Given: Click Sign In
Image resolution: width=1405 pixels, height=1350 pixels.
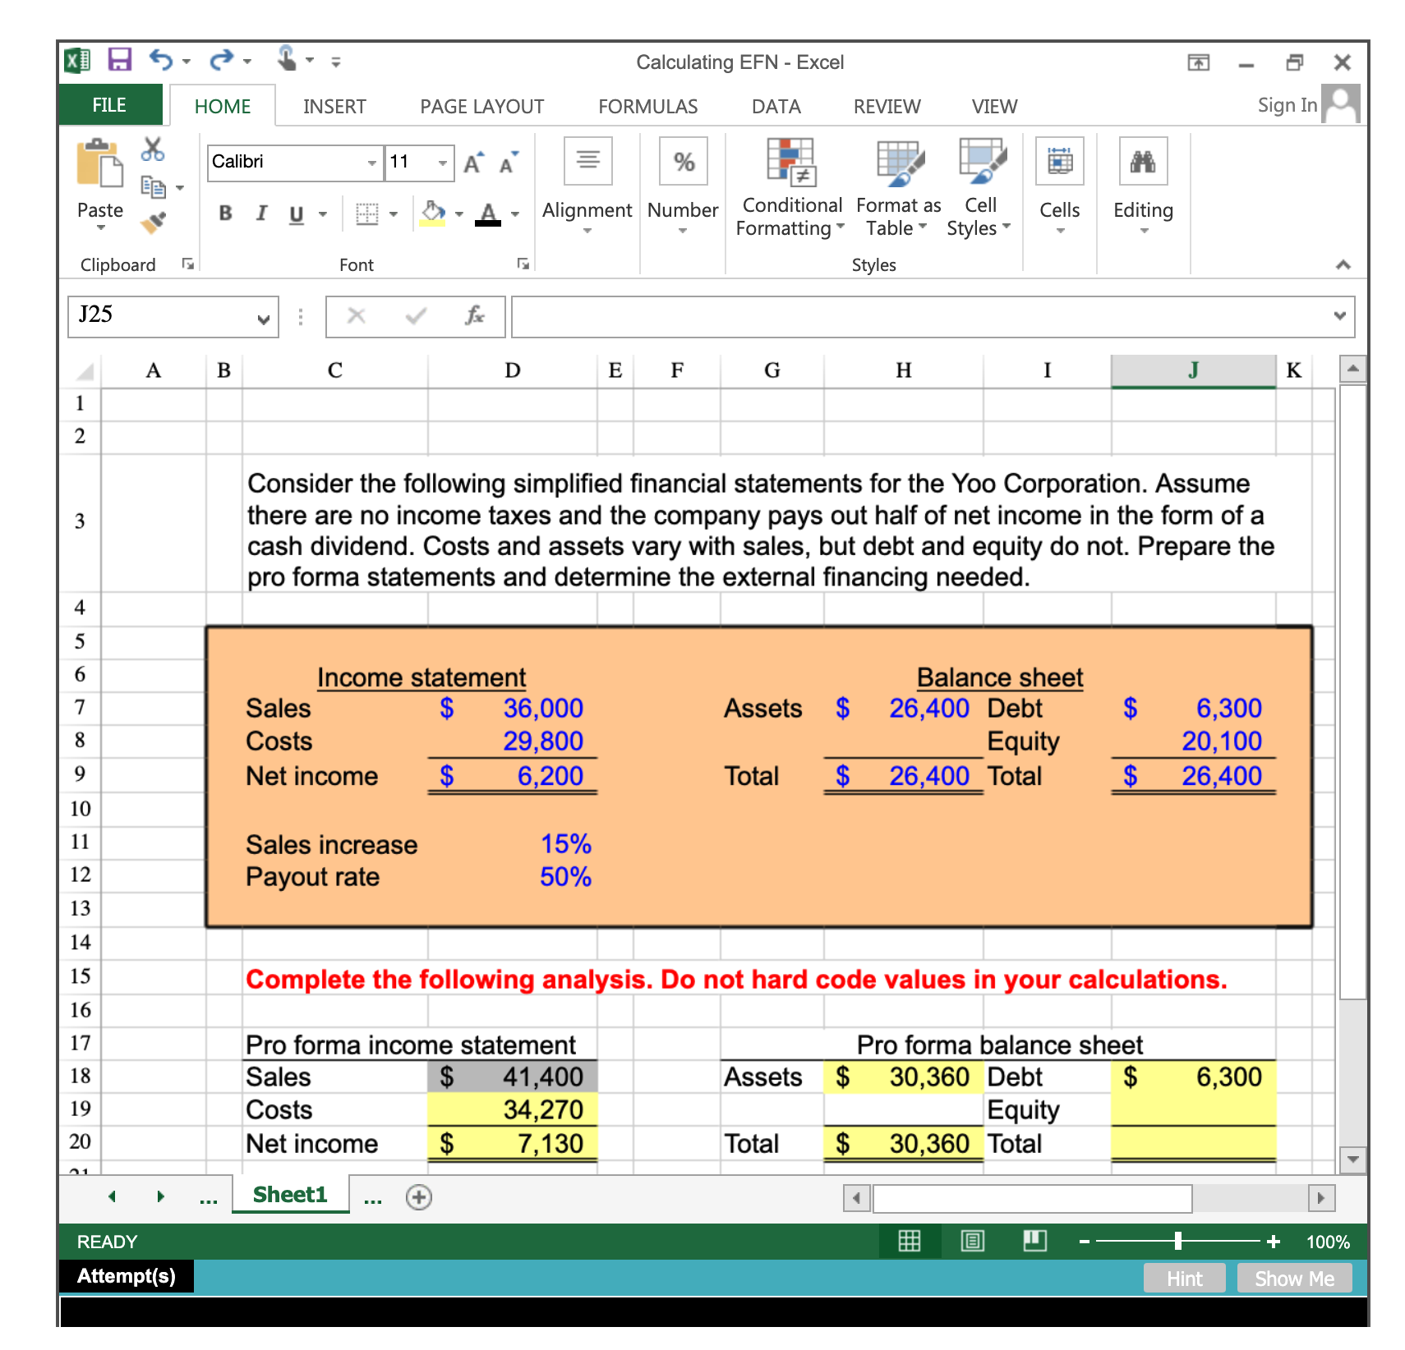Looking at the screenshot, I should pos(1288,105).
